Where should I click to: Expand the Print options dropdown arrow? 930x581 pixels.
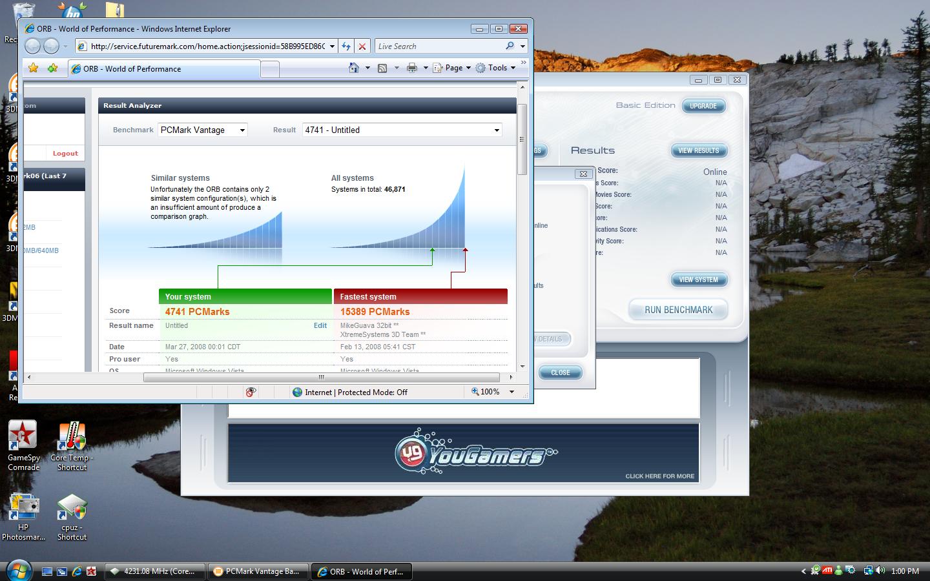click(x=426, y=68)
